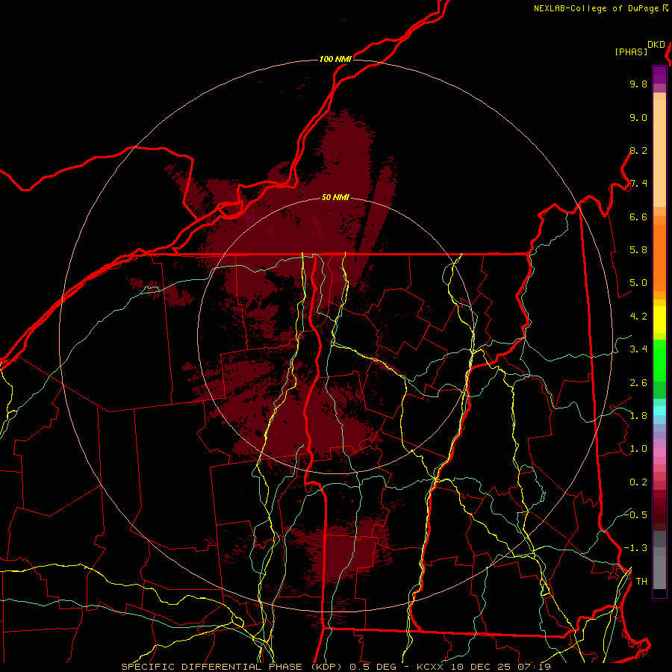Click the gray band at color bar bottom
The height and width of the screenshot is (672, 672).
(x=659, y=570)
